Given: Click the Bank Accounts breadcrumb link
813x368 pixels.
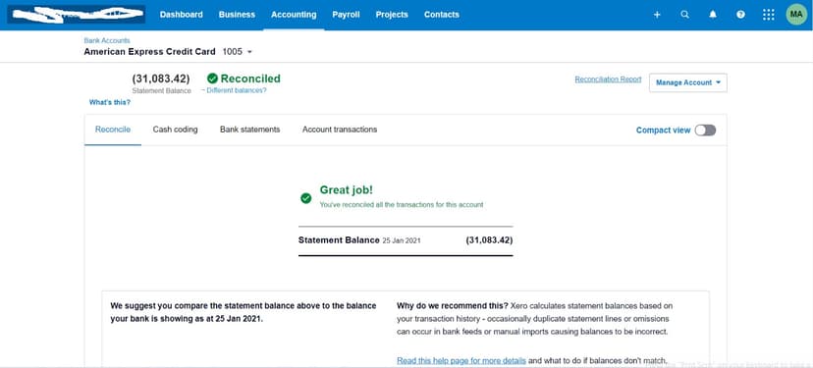Looking at the screenshot, I should point(107,40).
